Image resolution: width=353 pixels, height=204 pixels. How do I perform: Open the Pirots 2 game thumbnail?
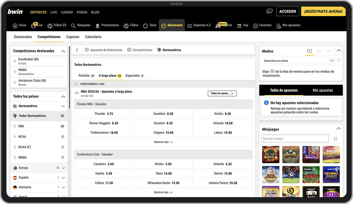[291, 154]
